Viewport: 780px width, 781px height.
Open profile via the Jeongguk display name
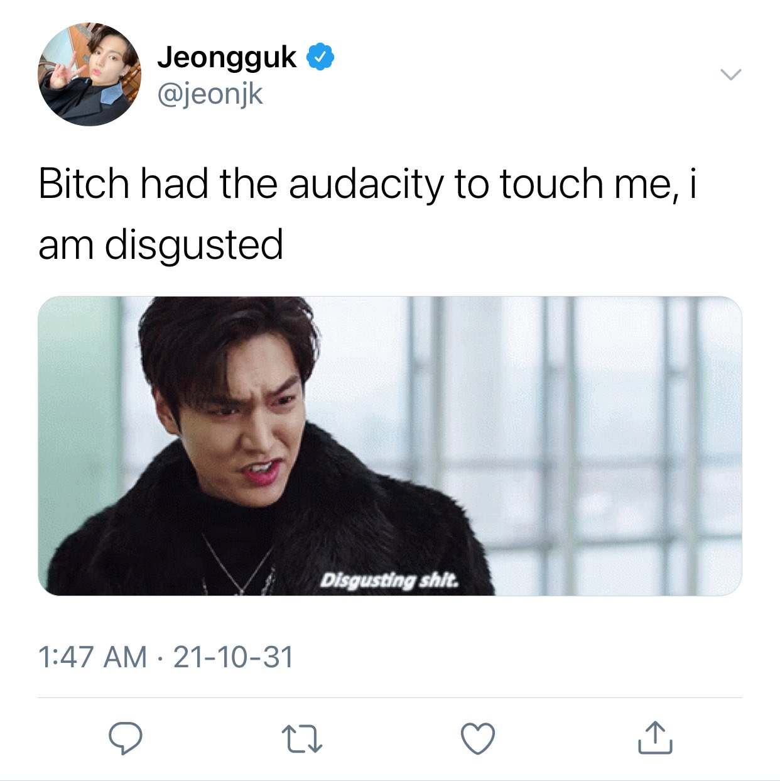tap(227, 57)
